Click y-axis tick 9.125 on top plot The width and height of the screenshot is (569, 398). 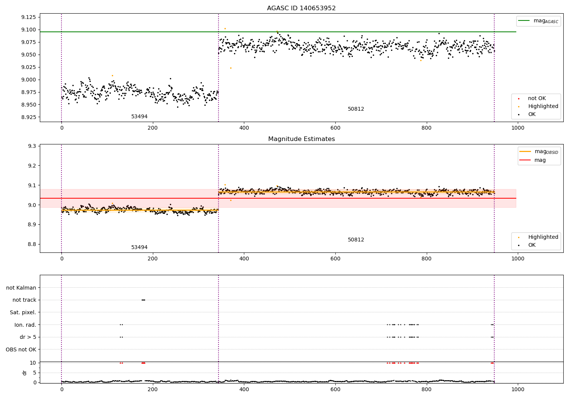pyautogui.click(x=28, y=17)
